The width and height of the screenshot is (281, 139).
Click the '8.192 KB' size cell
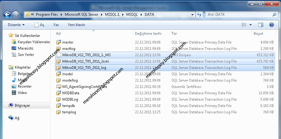coord(267,106)
